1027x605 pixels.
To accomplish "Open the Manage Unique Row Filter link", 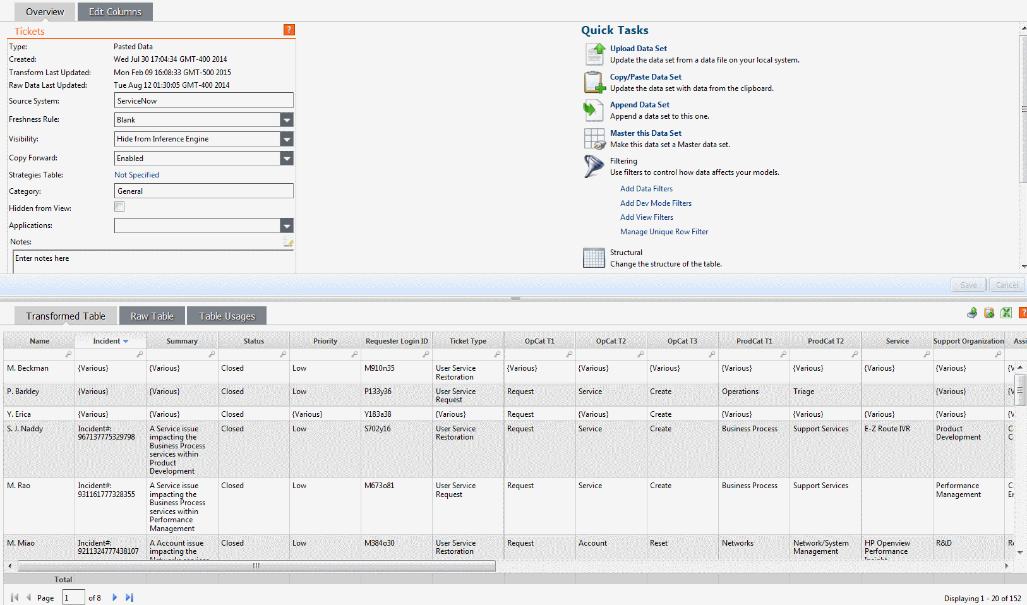I will coord(664,232).
